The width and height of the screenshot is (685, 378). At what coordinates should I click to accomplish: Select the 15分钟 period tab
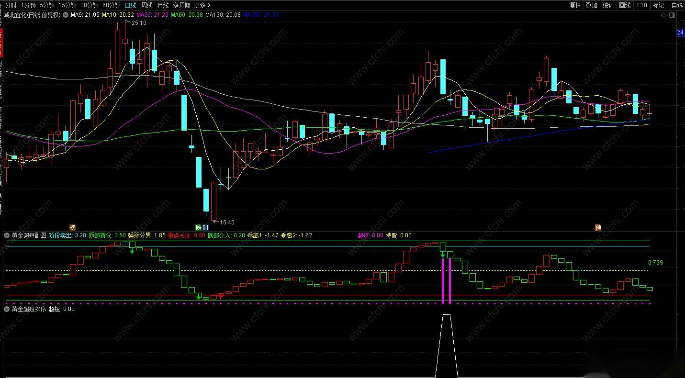pyautogui.click(x=67, y=5)
